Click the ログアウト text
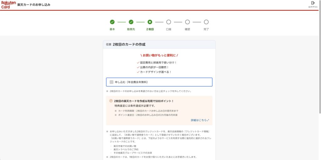 coord(313,7)
